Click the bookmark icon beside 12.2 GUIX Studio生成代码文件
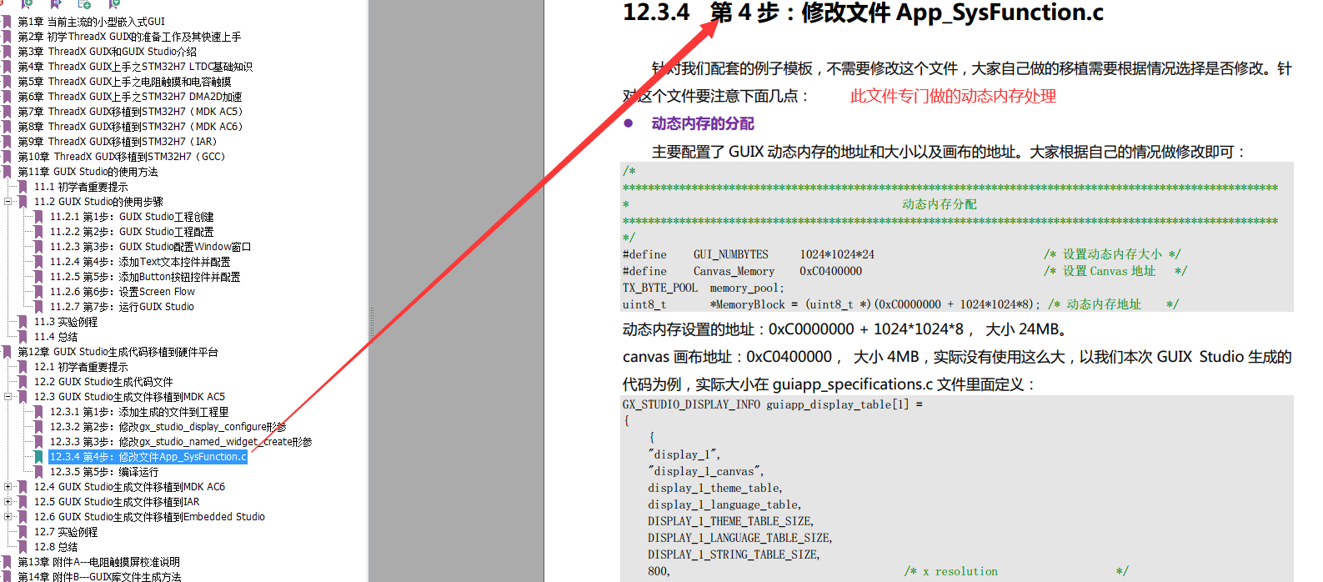Viewport: 1323px width, 582px height. (x=23, y=382)
